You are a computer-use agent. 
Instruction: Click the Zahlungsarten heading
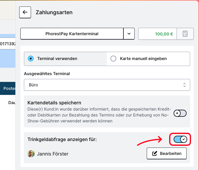click(54, 12)
